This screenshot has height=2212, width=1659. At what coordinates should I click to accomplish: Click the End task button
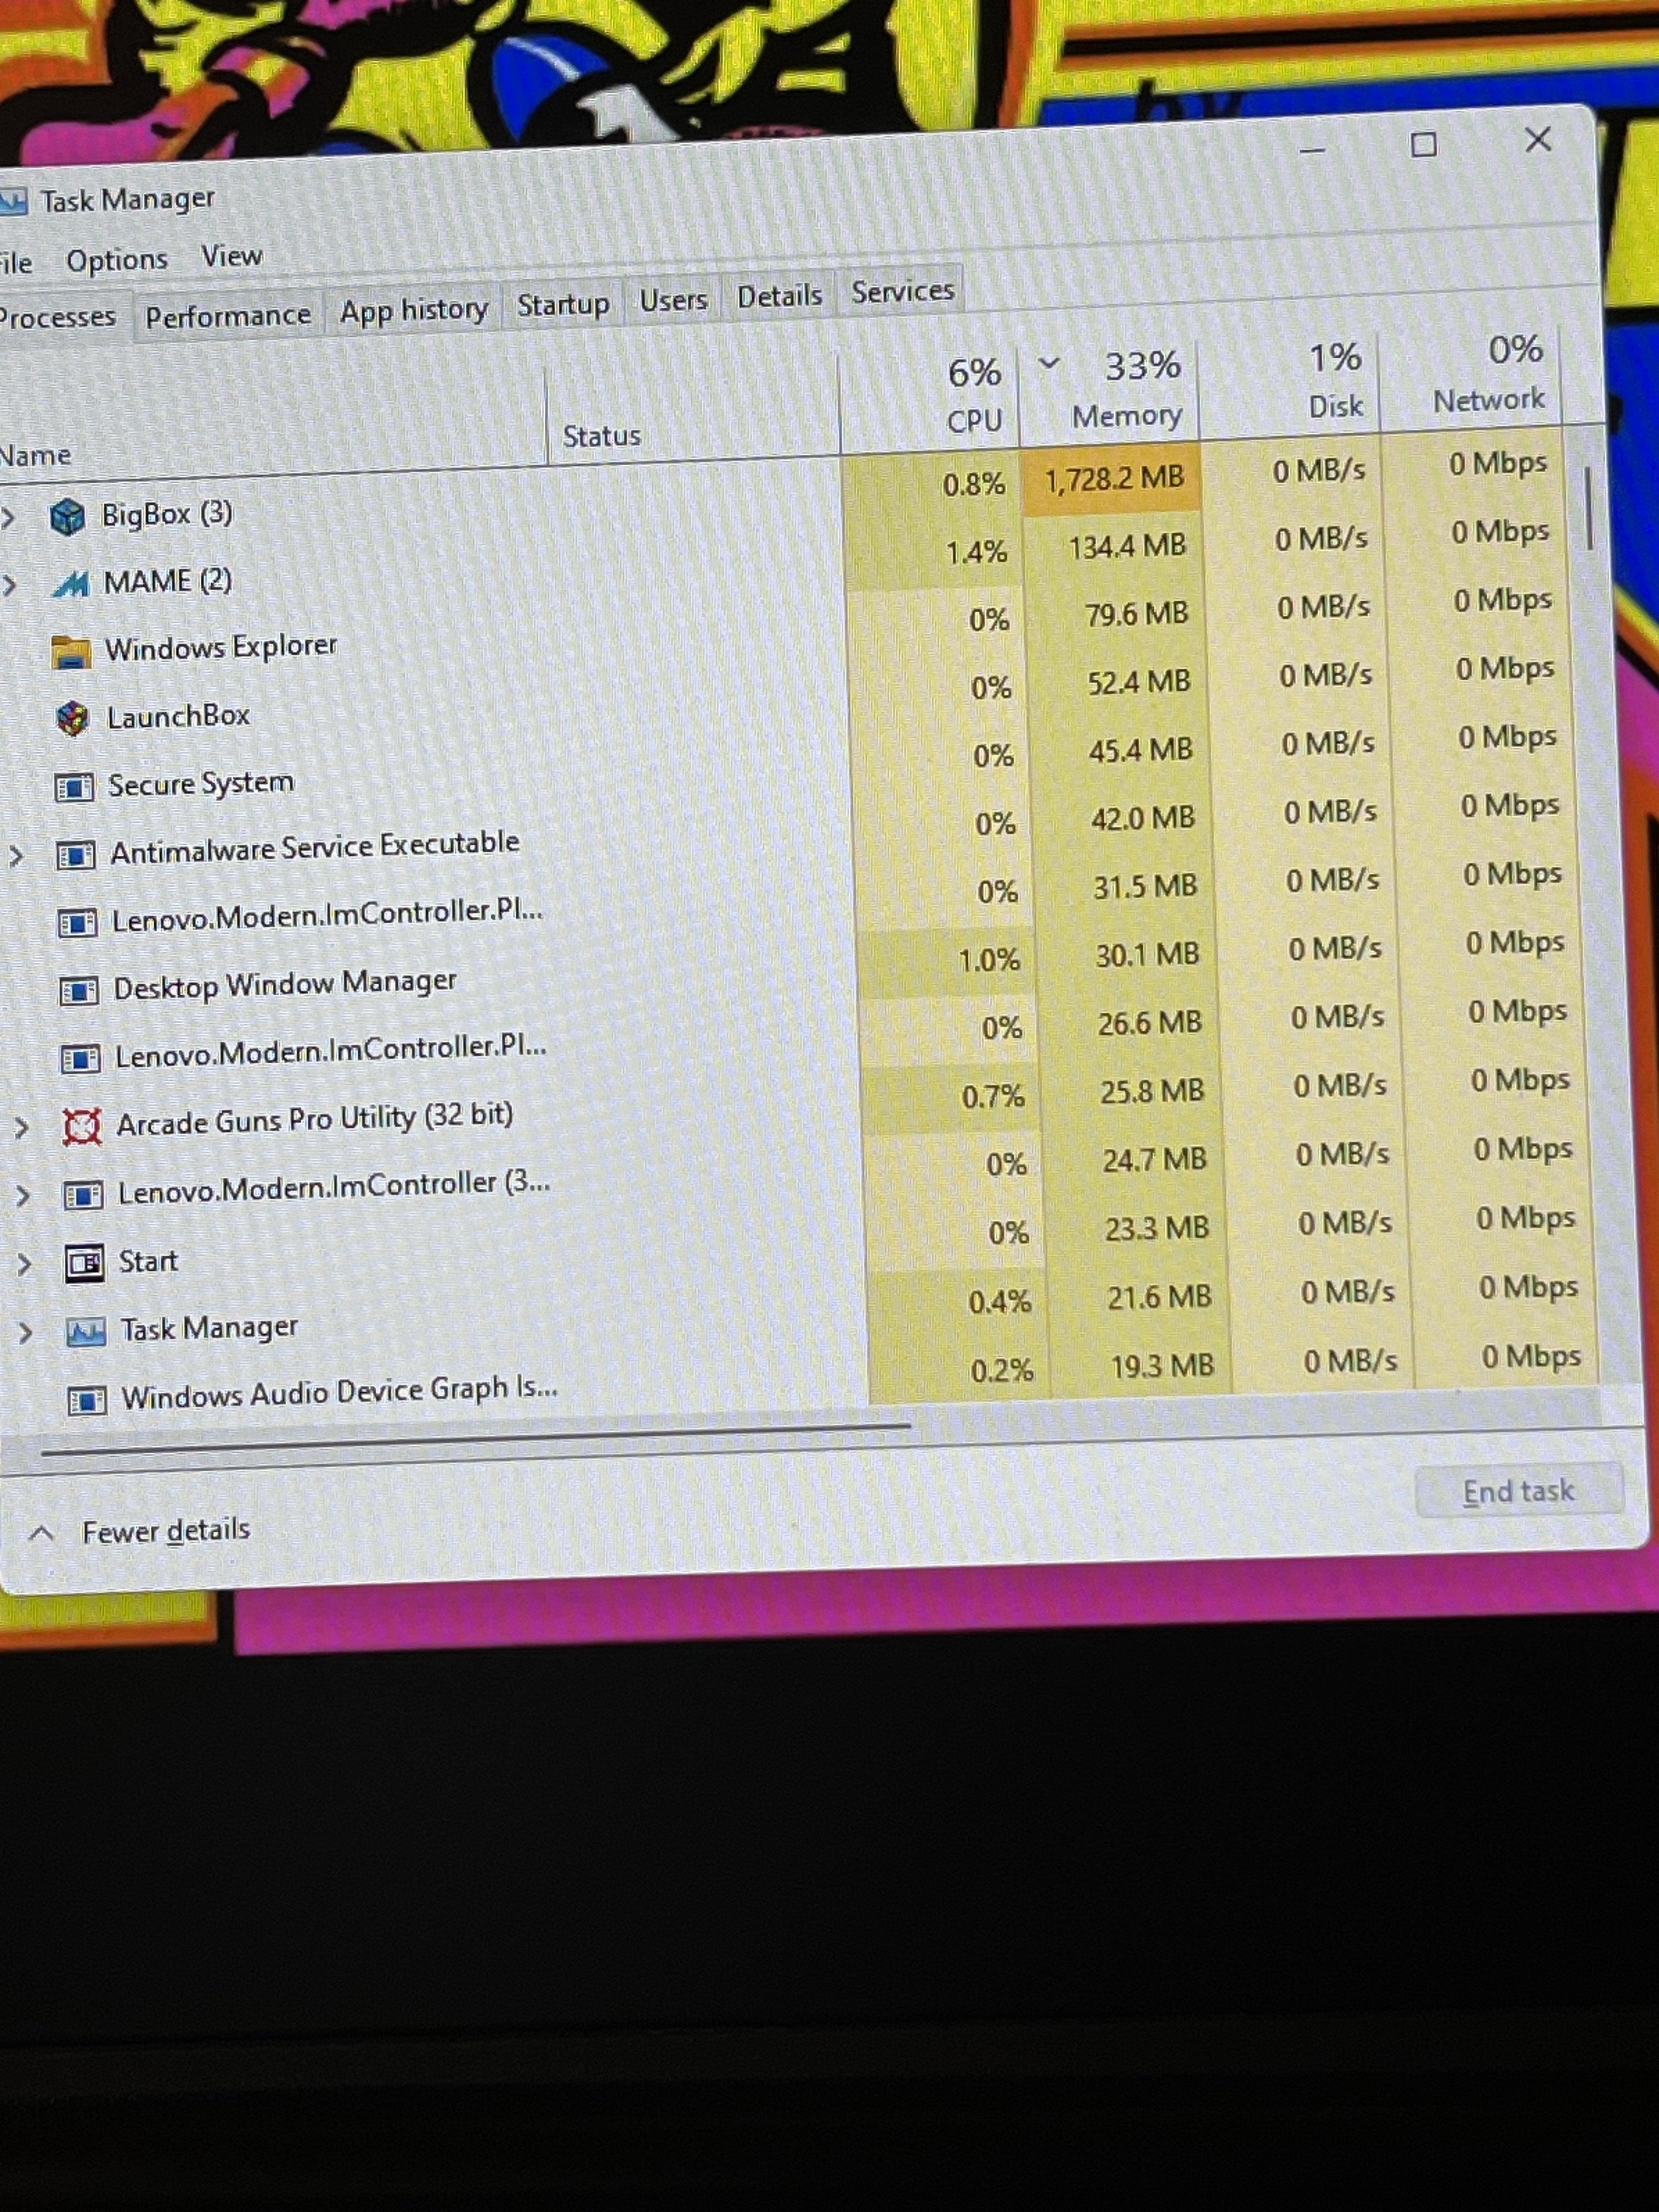pyautogui.click(x=1518, y=1492)
